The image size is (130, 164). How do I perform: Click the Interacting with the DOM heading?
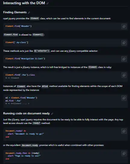pyautogui.click(x=24, y=3)
